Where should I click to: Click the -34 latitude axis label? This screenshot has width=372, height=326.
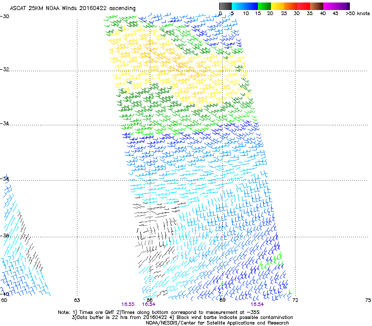point(5,123)
